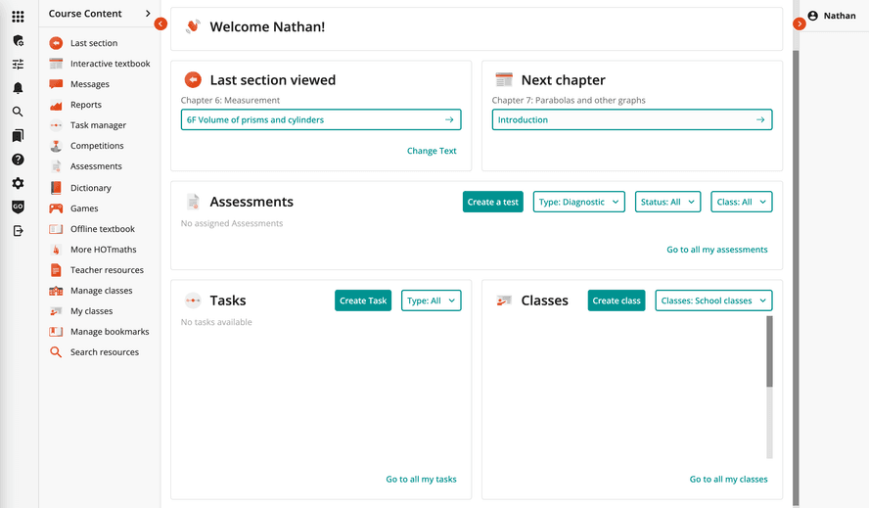Collapse the Course Content sidebar
Image resolution: width=869 pixels, height=508 pixels.
point(160,23)
